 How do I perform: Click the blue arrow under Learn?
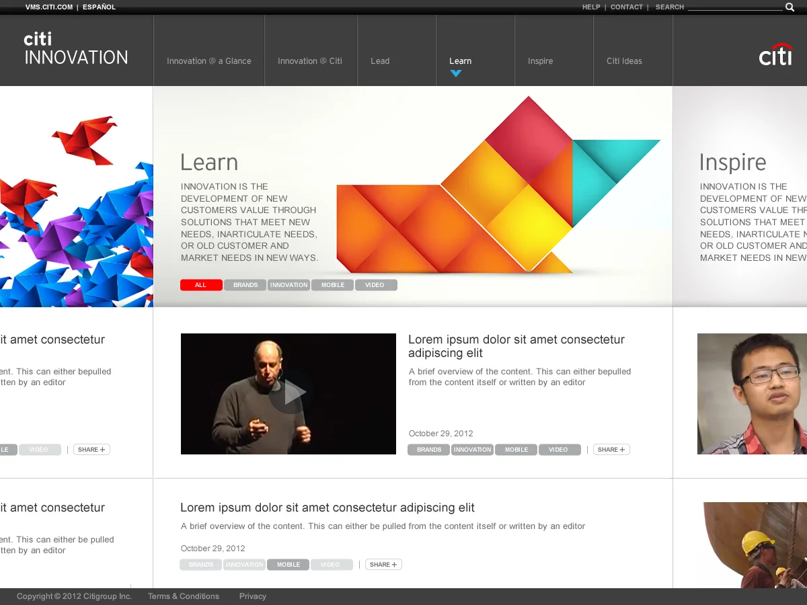tap(456, 73)
